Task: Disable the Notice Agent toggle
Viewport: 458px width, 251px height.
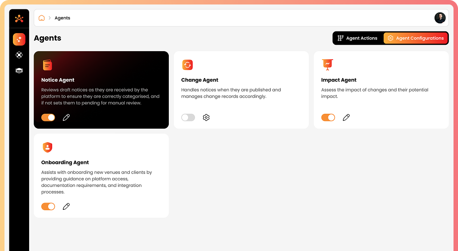Action: [48, 117]
